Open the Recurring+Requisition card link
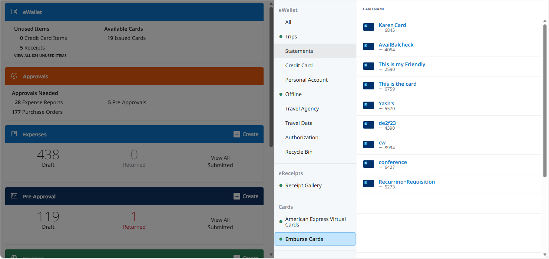 pos(407,181)
